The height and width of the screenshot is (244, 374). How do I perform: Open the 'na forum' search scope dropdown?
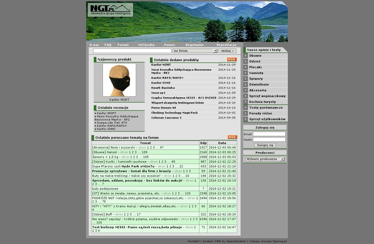195,51
